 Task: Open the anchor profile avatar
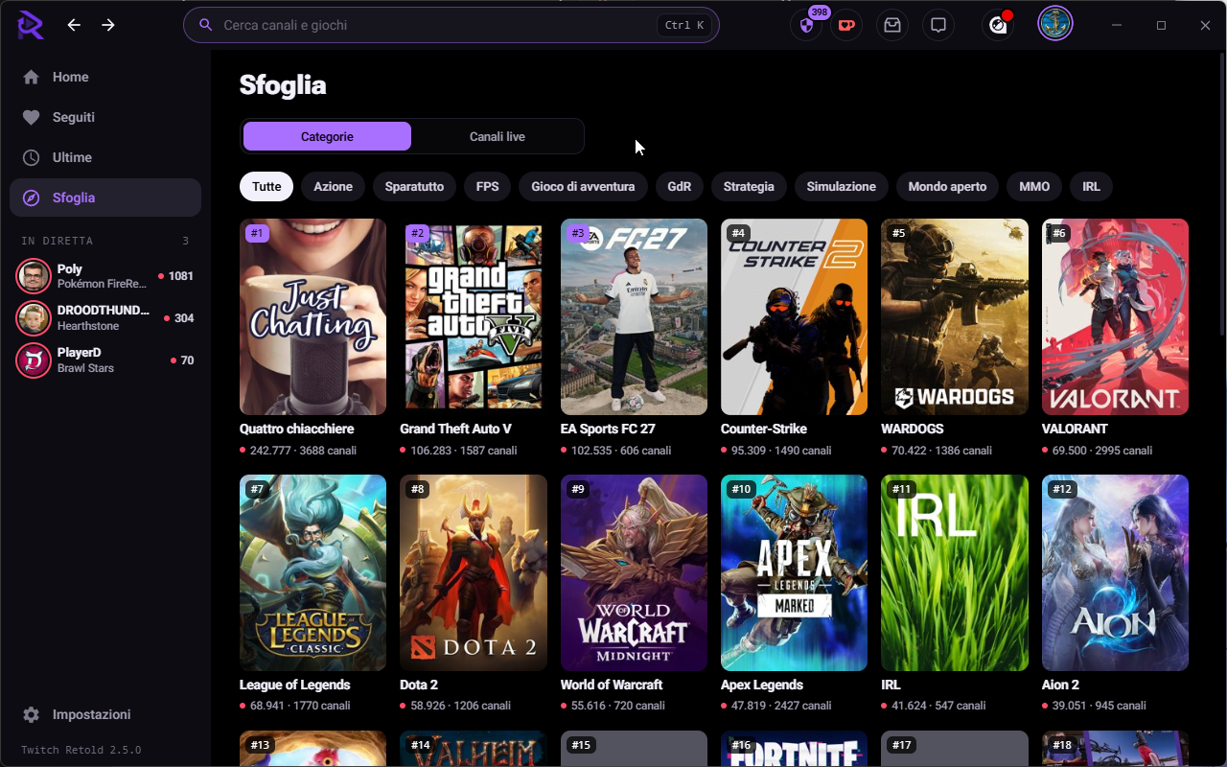1055,25
